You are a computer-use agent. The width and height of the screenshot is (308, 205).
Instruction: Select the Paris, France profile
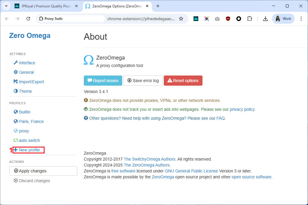tap(31, 121)
